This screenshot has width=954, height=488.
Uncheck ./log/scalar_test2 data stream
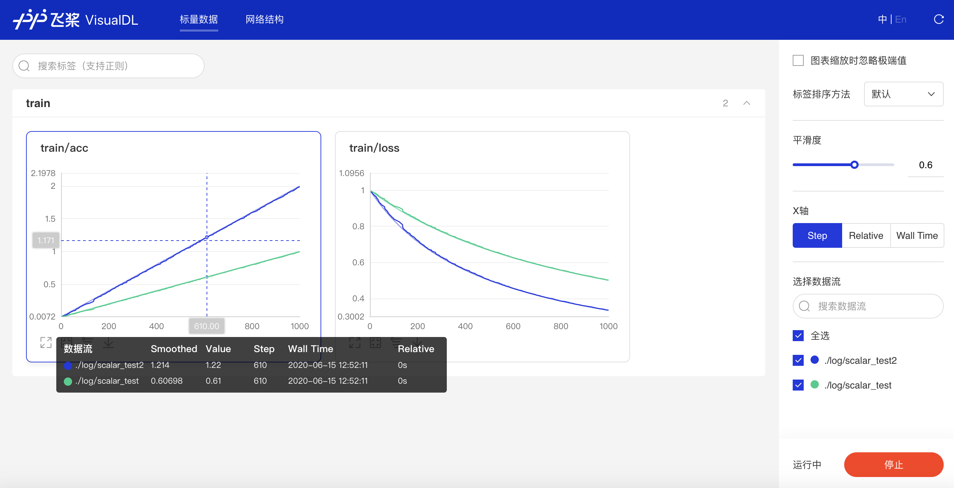798,360
